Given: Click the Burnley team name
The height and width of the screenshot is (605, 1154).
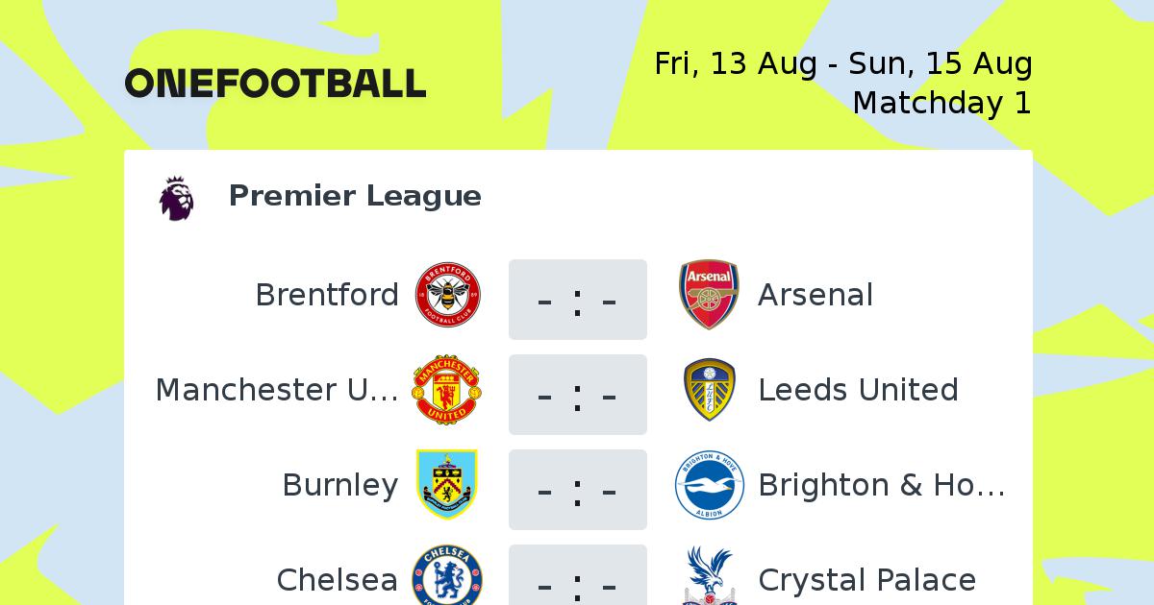Looking at the screenshot, I should tap(340, 486).
